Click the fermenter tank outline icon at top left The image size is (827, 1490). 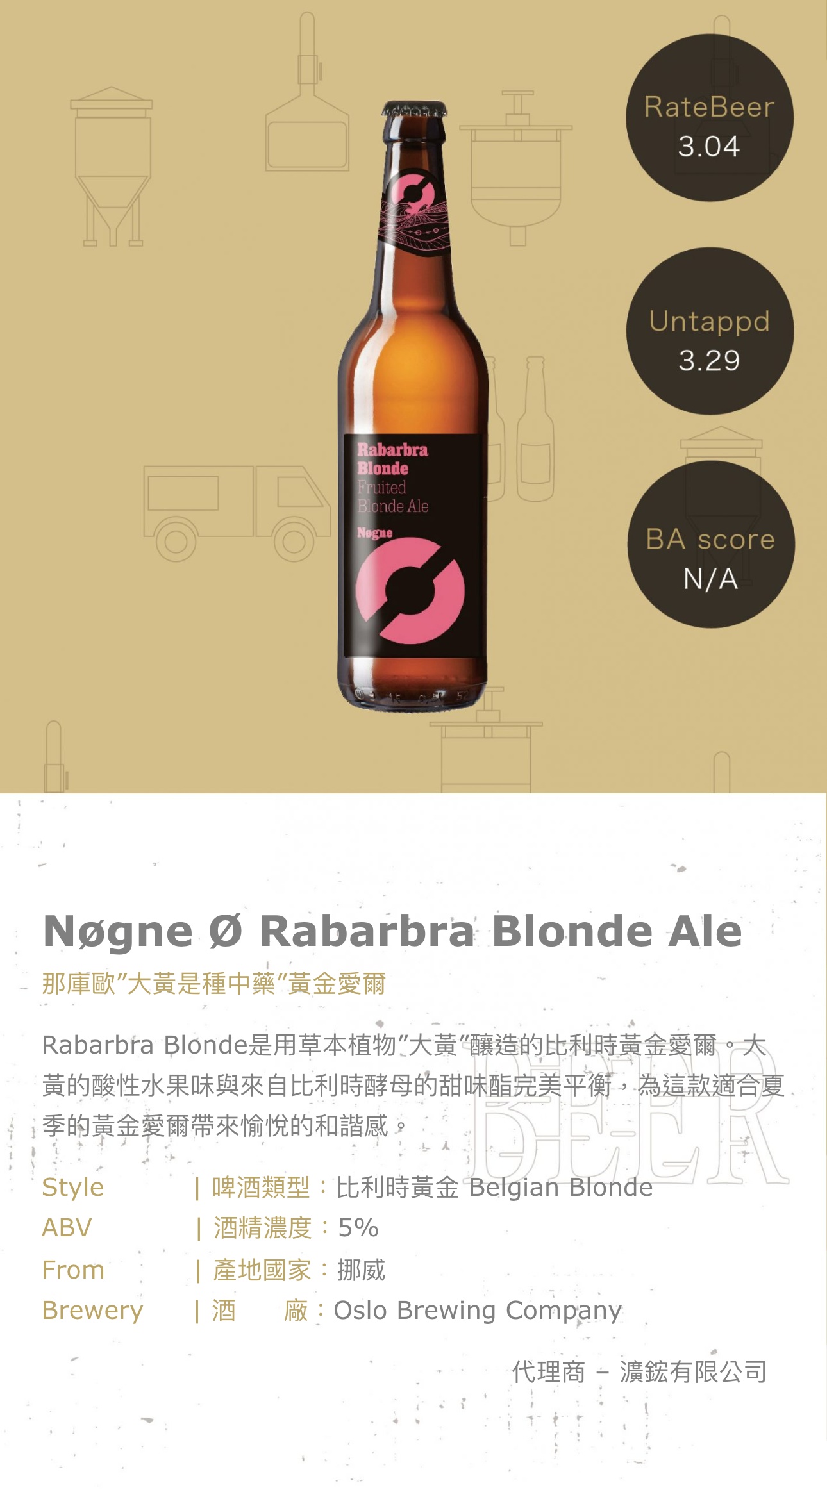point(112,167)
